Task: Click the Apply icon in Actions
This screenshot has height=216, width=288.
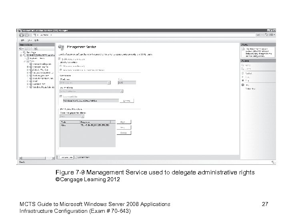Action: [x=243, y=65]
